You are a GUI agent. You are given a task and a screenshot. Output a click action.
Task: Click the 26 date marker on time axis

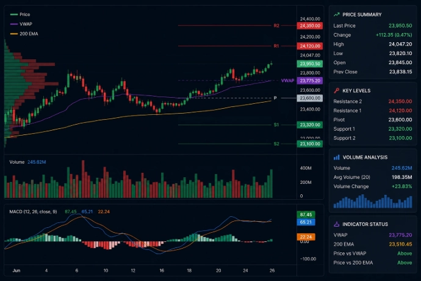coord(272,271)
